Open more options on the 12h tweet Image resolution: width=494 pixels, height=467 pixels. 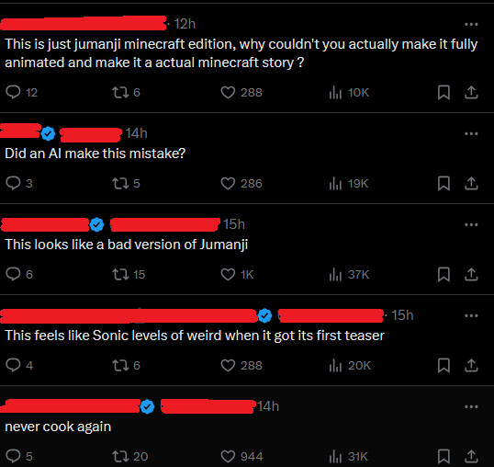coord(471,24)
